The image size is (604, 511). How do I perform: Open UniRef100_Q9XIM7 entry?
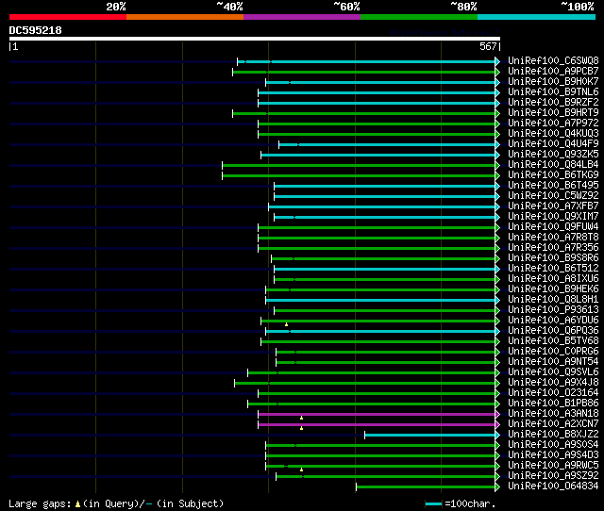coord(553,216)
